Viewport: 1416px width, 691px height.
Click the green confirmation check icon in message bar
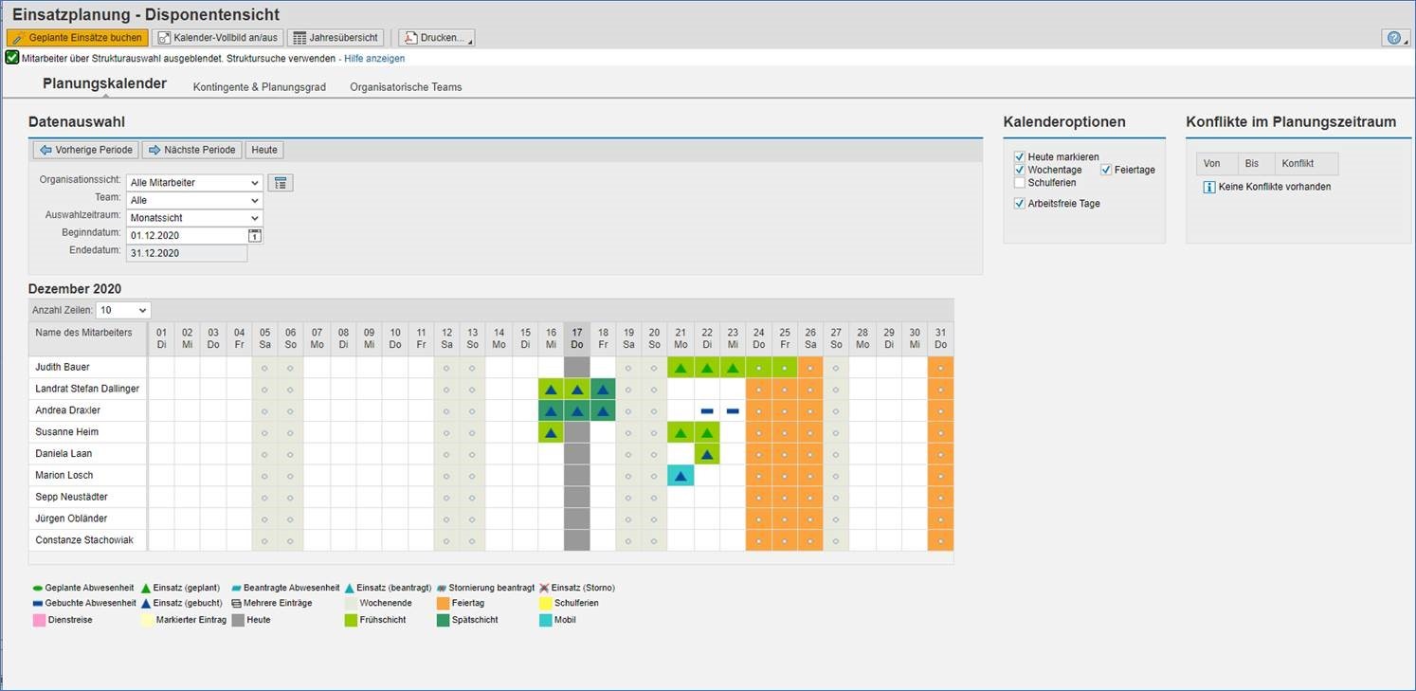tap(12, 58)
